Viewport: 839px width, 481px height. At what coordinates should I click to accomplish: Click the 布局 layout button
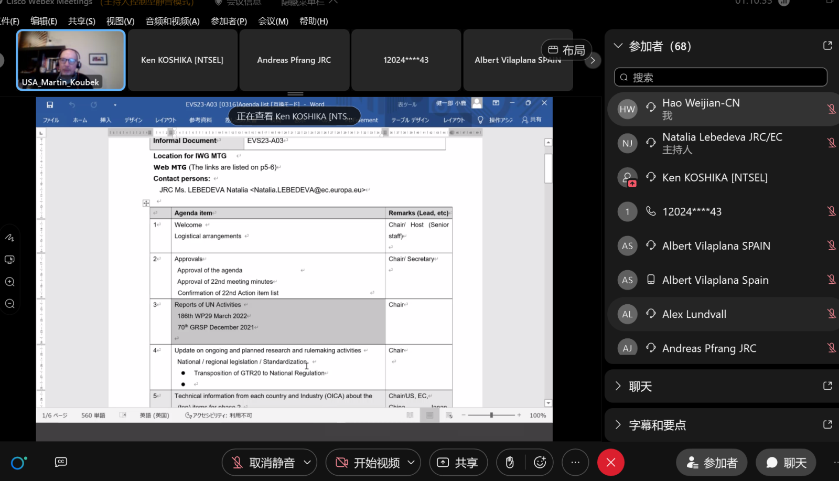566,50
